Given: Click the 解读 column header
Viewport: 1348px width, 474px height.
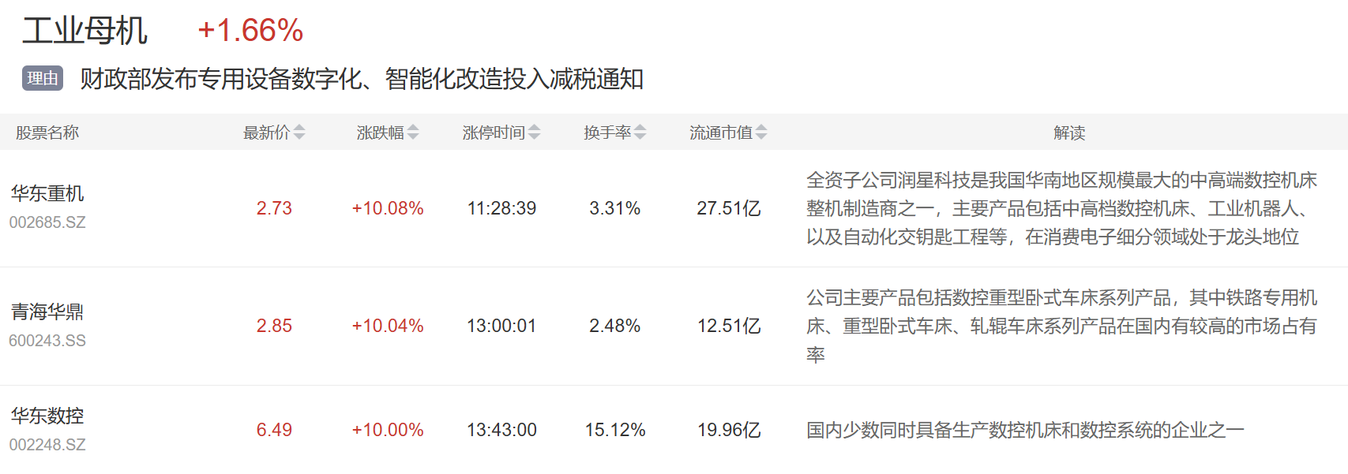Looking at the screenshot, I should [x=1069, y=132].
